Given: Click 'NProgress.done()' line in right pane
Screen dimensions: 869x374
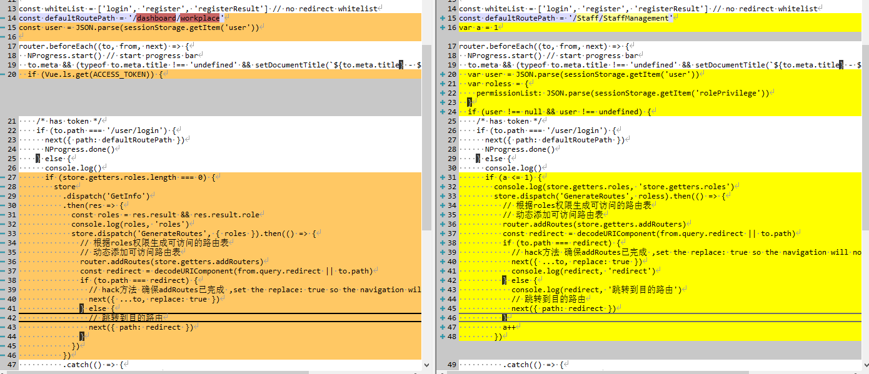Looking at the screenshot, I should [x=520, y=149].
